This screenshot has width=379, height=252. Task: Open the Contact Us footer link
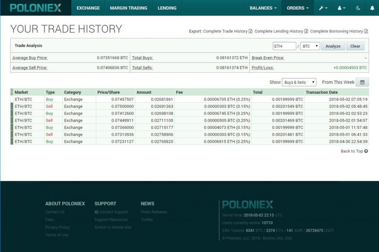55,212
